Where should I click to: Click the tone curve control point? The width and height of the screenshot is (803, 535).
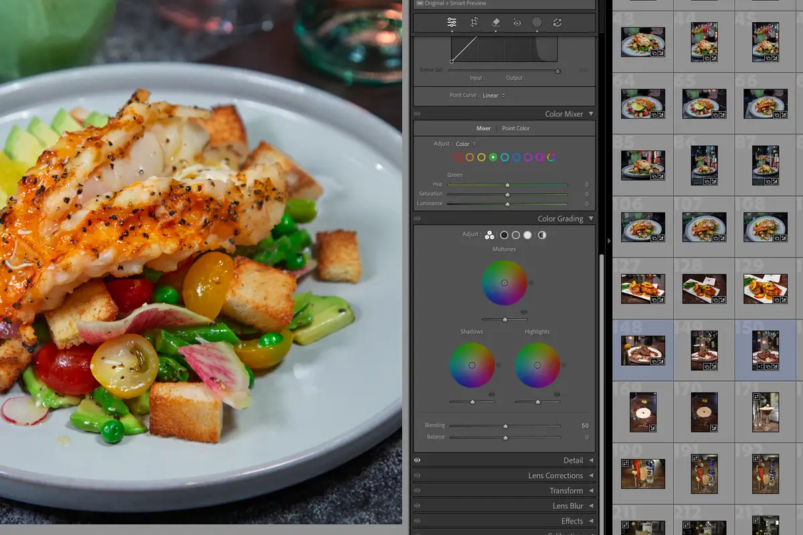(x=451, y=62)
